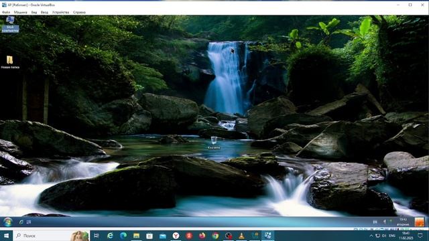Open the red Yandex Я icon
Screen dimensions: 429x241
(189, 236)
